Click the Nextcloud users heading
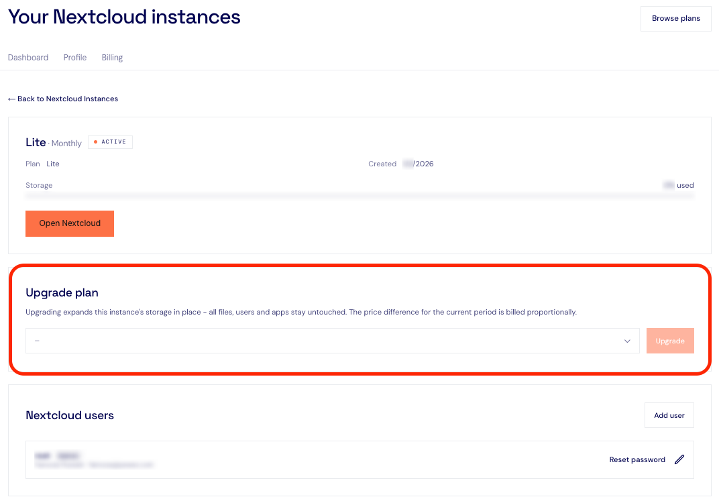 click(x=70, y=415)
